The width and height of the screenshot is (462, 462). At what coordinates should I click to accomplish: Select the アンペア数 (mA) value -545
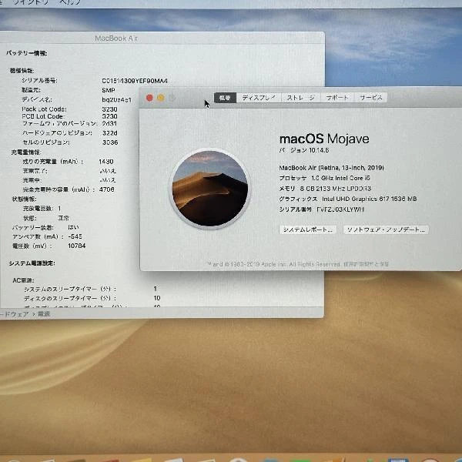(75, 236)
